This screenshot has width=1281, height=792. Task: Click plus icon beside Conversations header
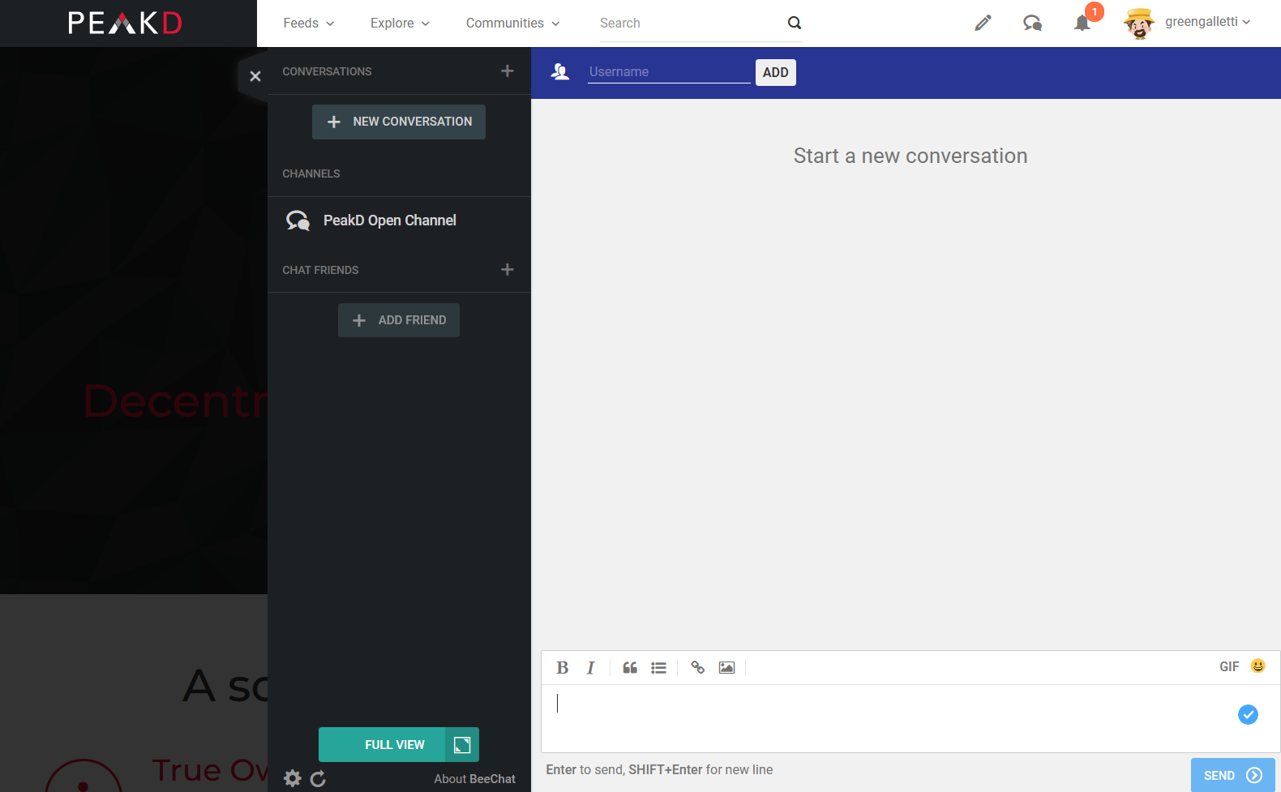(508, 71)
